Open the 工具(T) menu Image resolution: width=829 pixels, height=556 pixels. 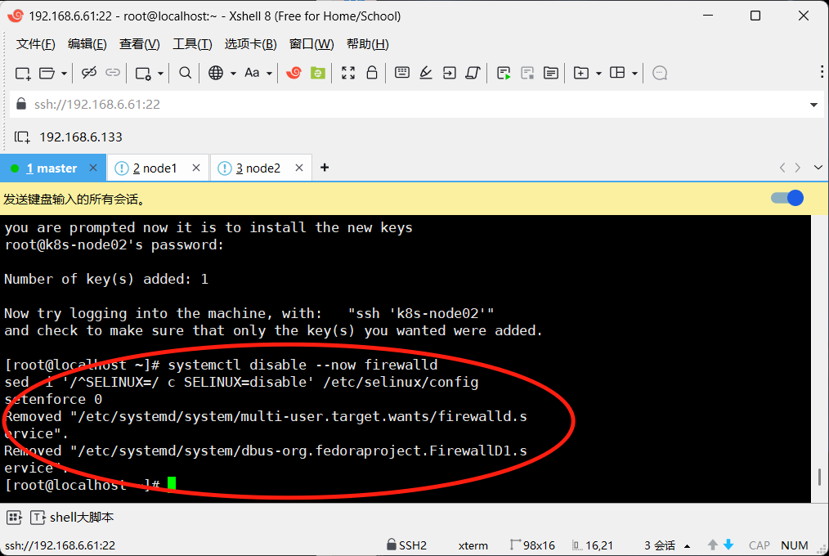tap(192, 44)
